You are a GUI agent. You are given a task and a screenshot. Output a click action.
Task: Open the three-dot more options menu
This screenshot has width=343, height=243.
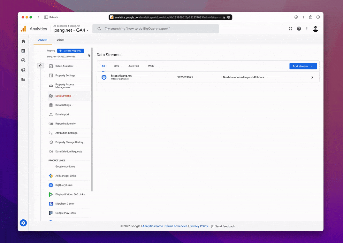[307, 29]
